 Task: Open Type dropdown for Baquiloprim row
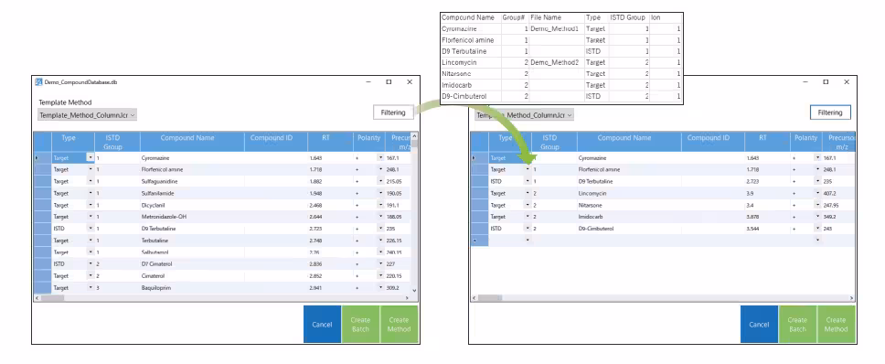[91, 287]
